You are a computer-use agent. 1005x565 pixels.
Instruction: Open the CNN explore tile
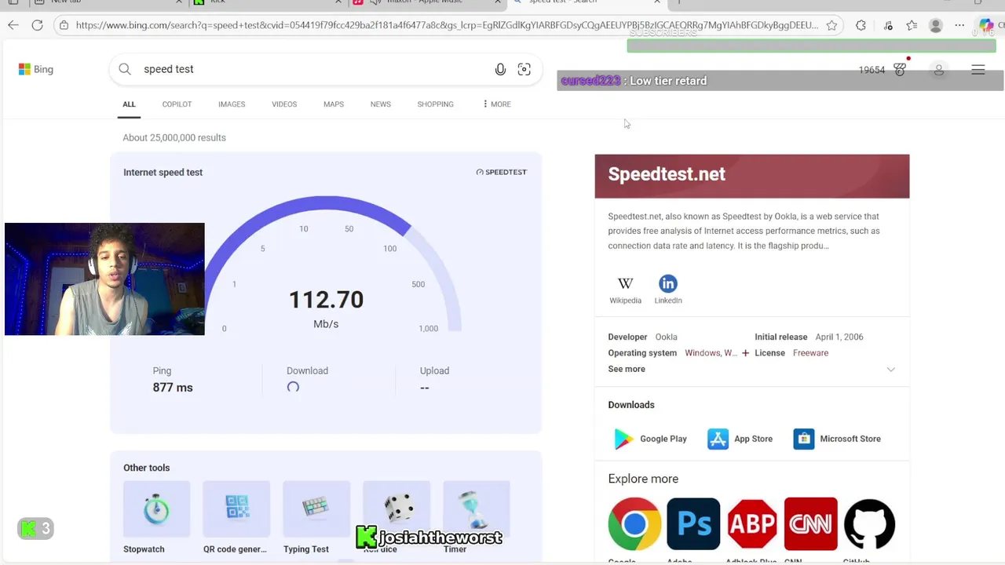tap(810, 523)
